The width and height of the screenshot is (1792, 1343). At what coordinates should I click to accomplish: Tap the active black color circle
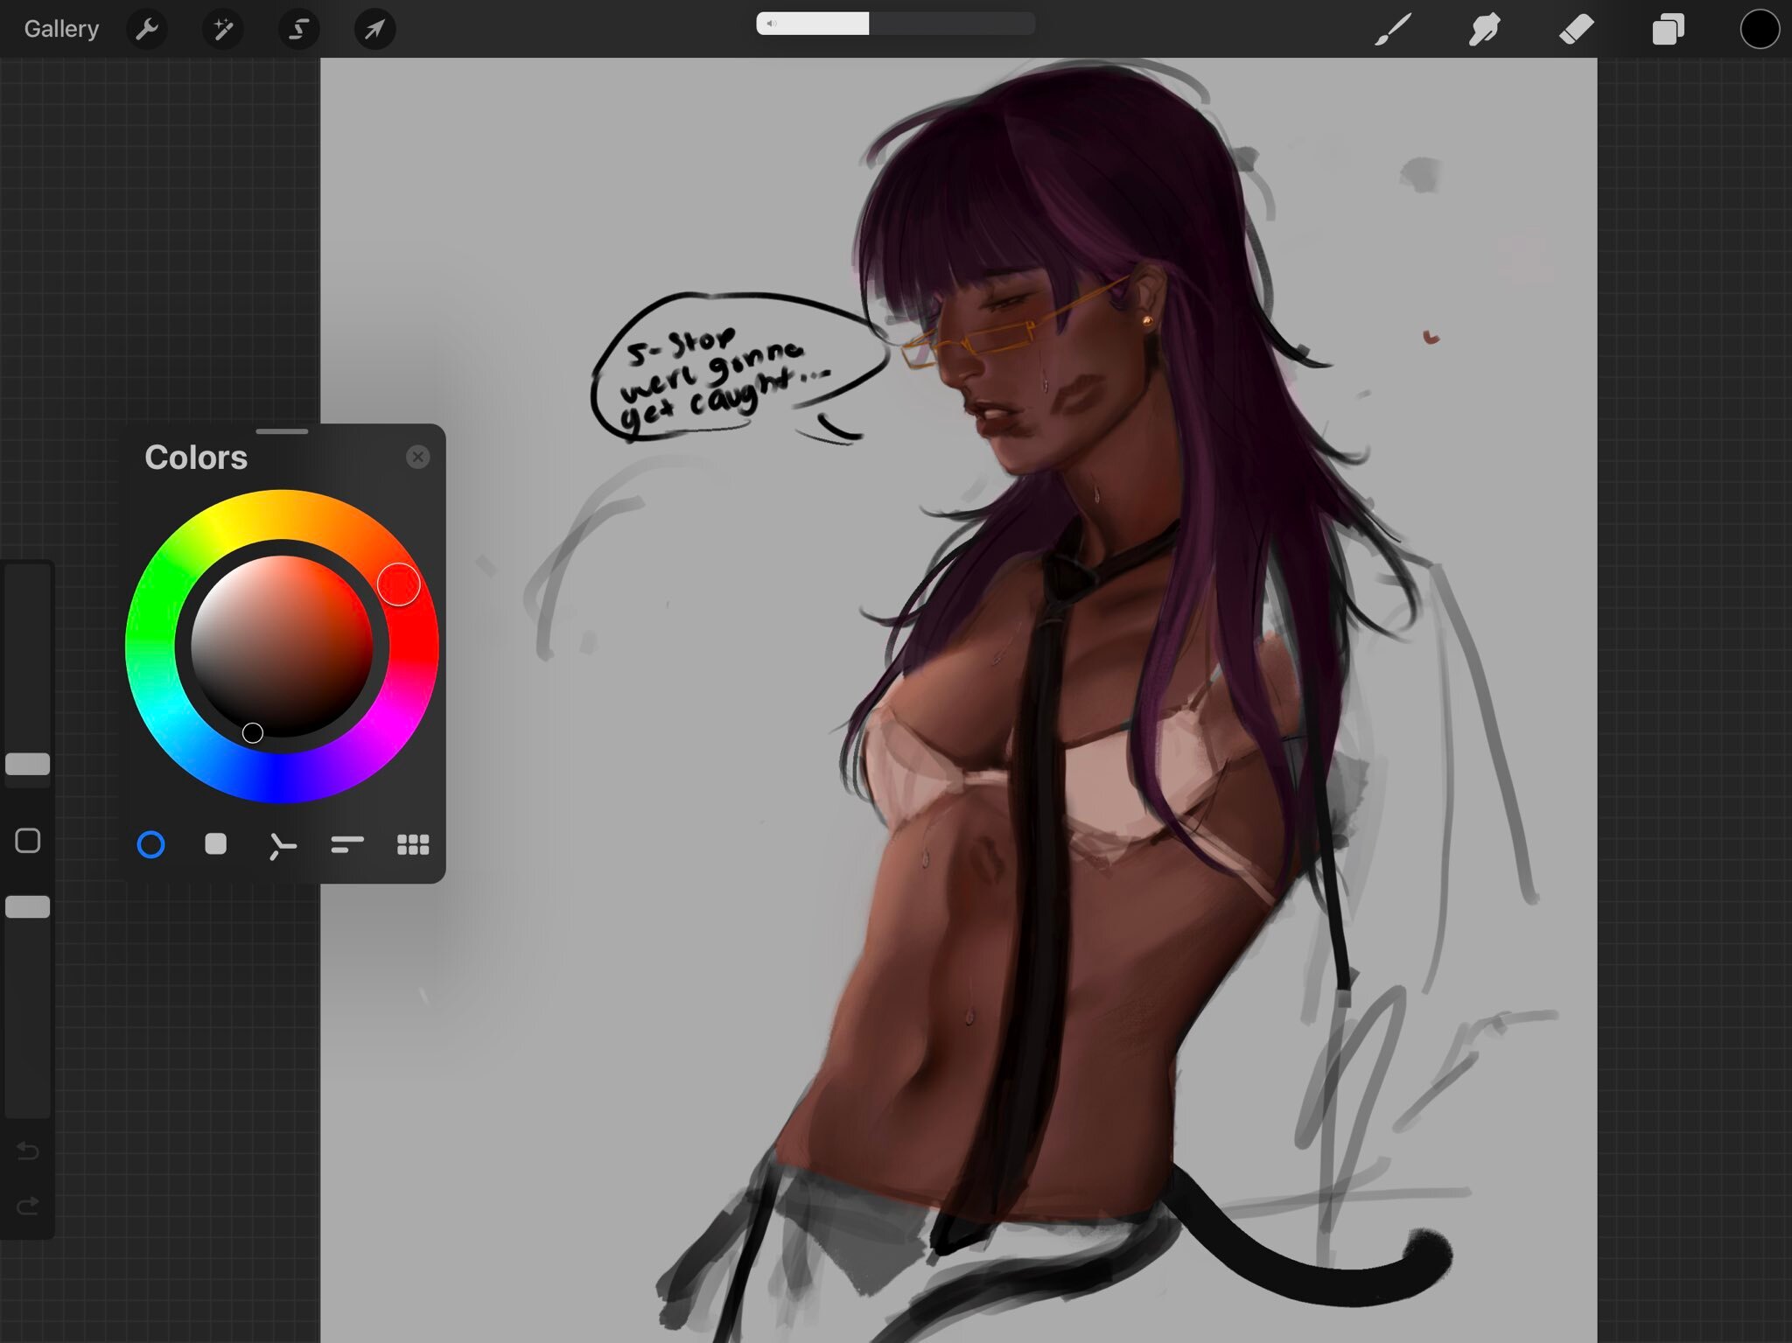coord(1760,29)
